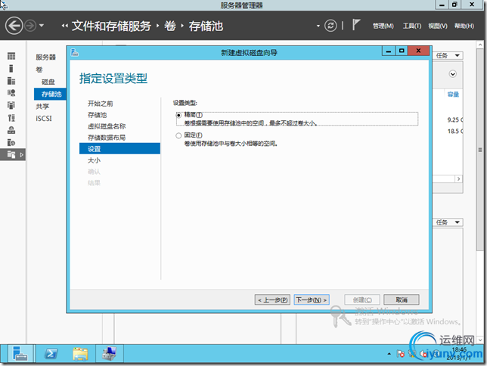
Task: Open File Explorer from the taskbar
Action: 80,354
